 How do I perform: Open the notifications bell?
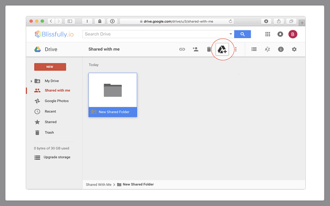coord(280,34)
